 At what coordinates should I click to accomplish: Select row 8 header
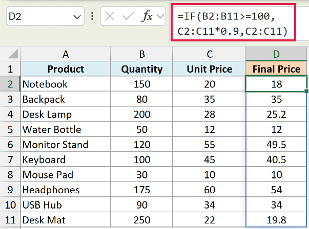pyautogui.click(x=10, y=174)
